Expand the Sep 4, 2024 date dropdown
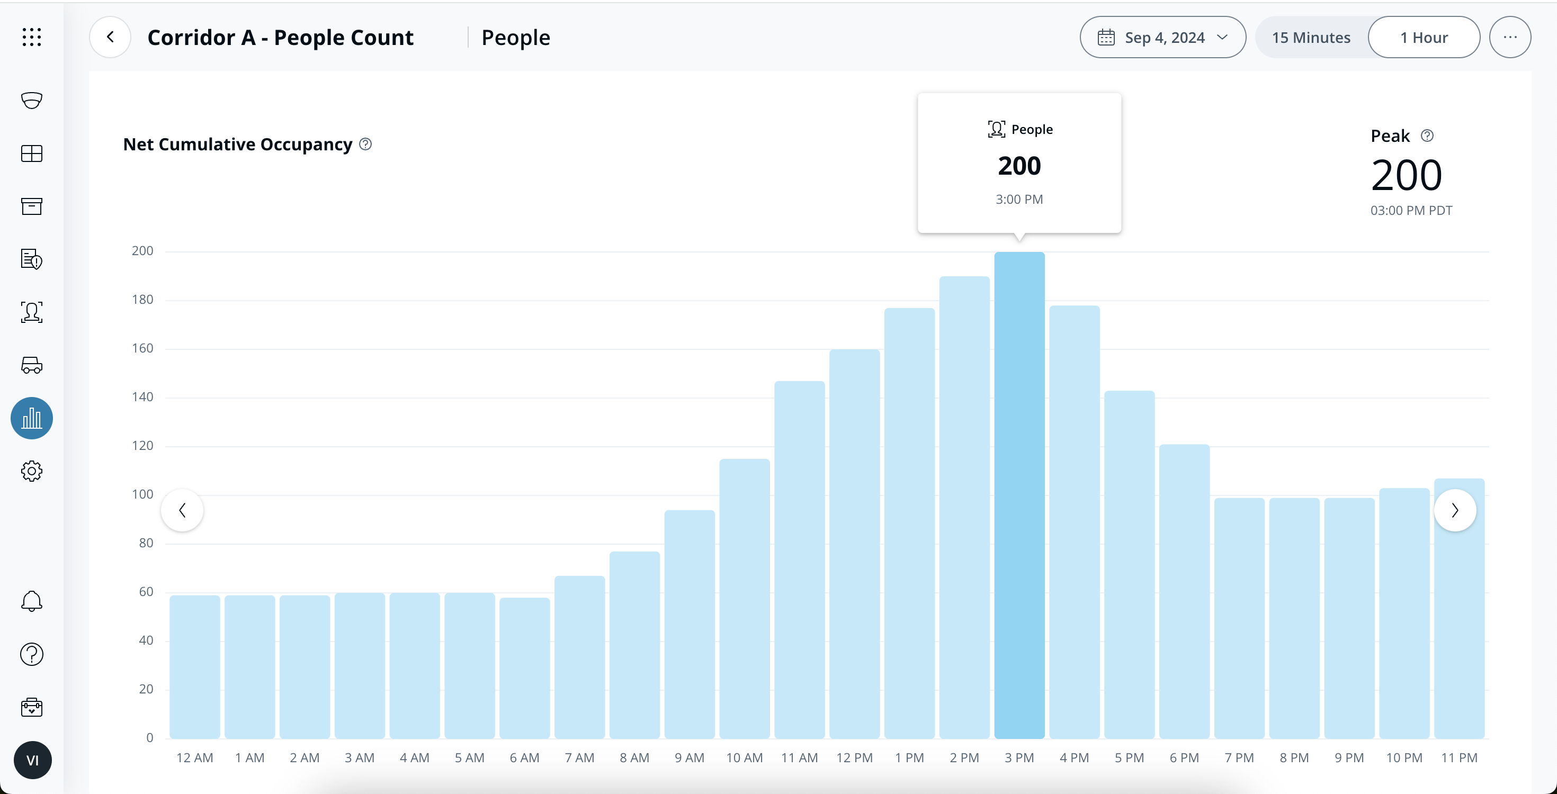 (x=1164, y=37)
